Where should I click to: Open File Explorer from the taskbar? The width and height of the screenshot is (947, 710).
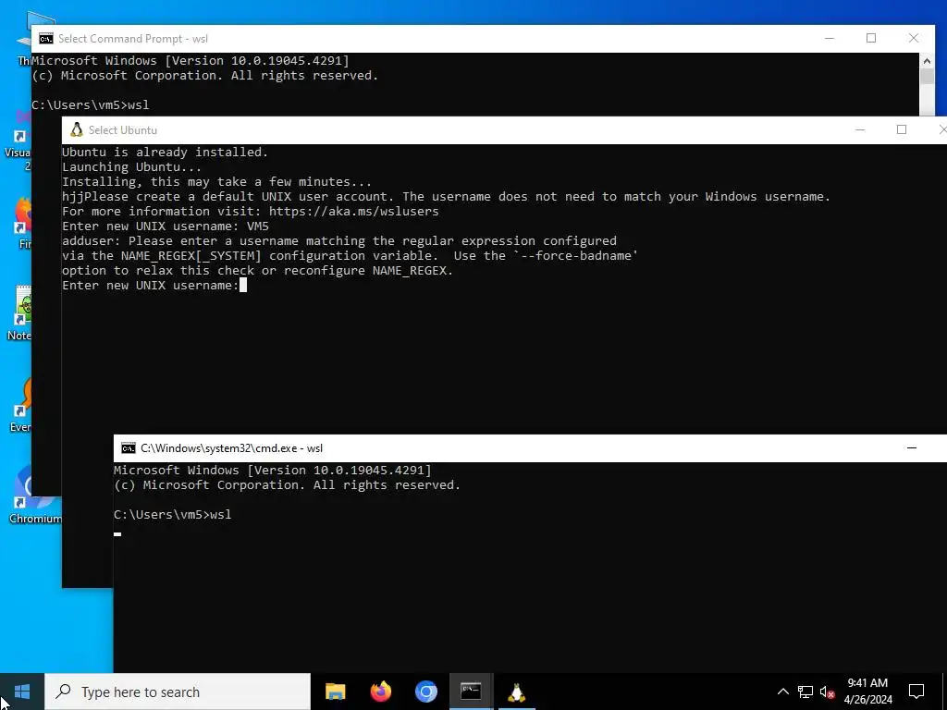pyautogui.click(x=335, y=692)
